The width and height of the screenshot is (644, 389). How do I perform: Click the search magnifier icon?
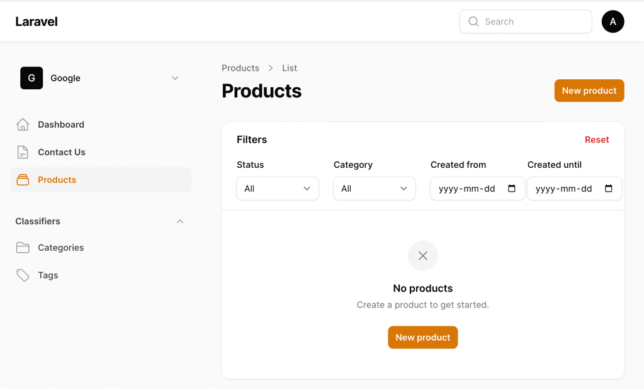[x=473, y=21]
